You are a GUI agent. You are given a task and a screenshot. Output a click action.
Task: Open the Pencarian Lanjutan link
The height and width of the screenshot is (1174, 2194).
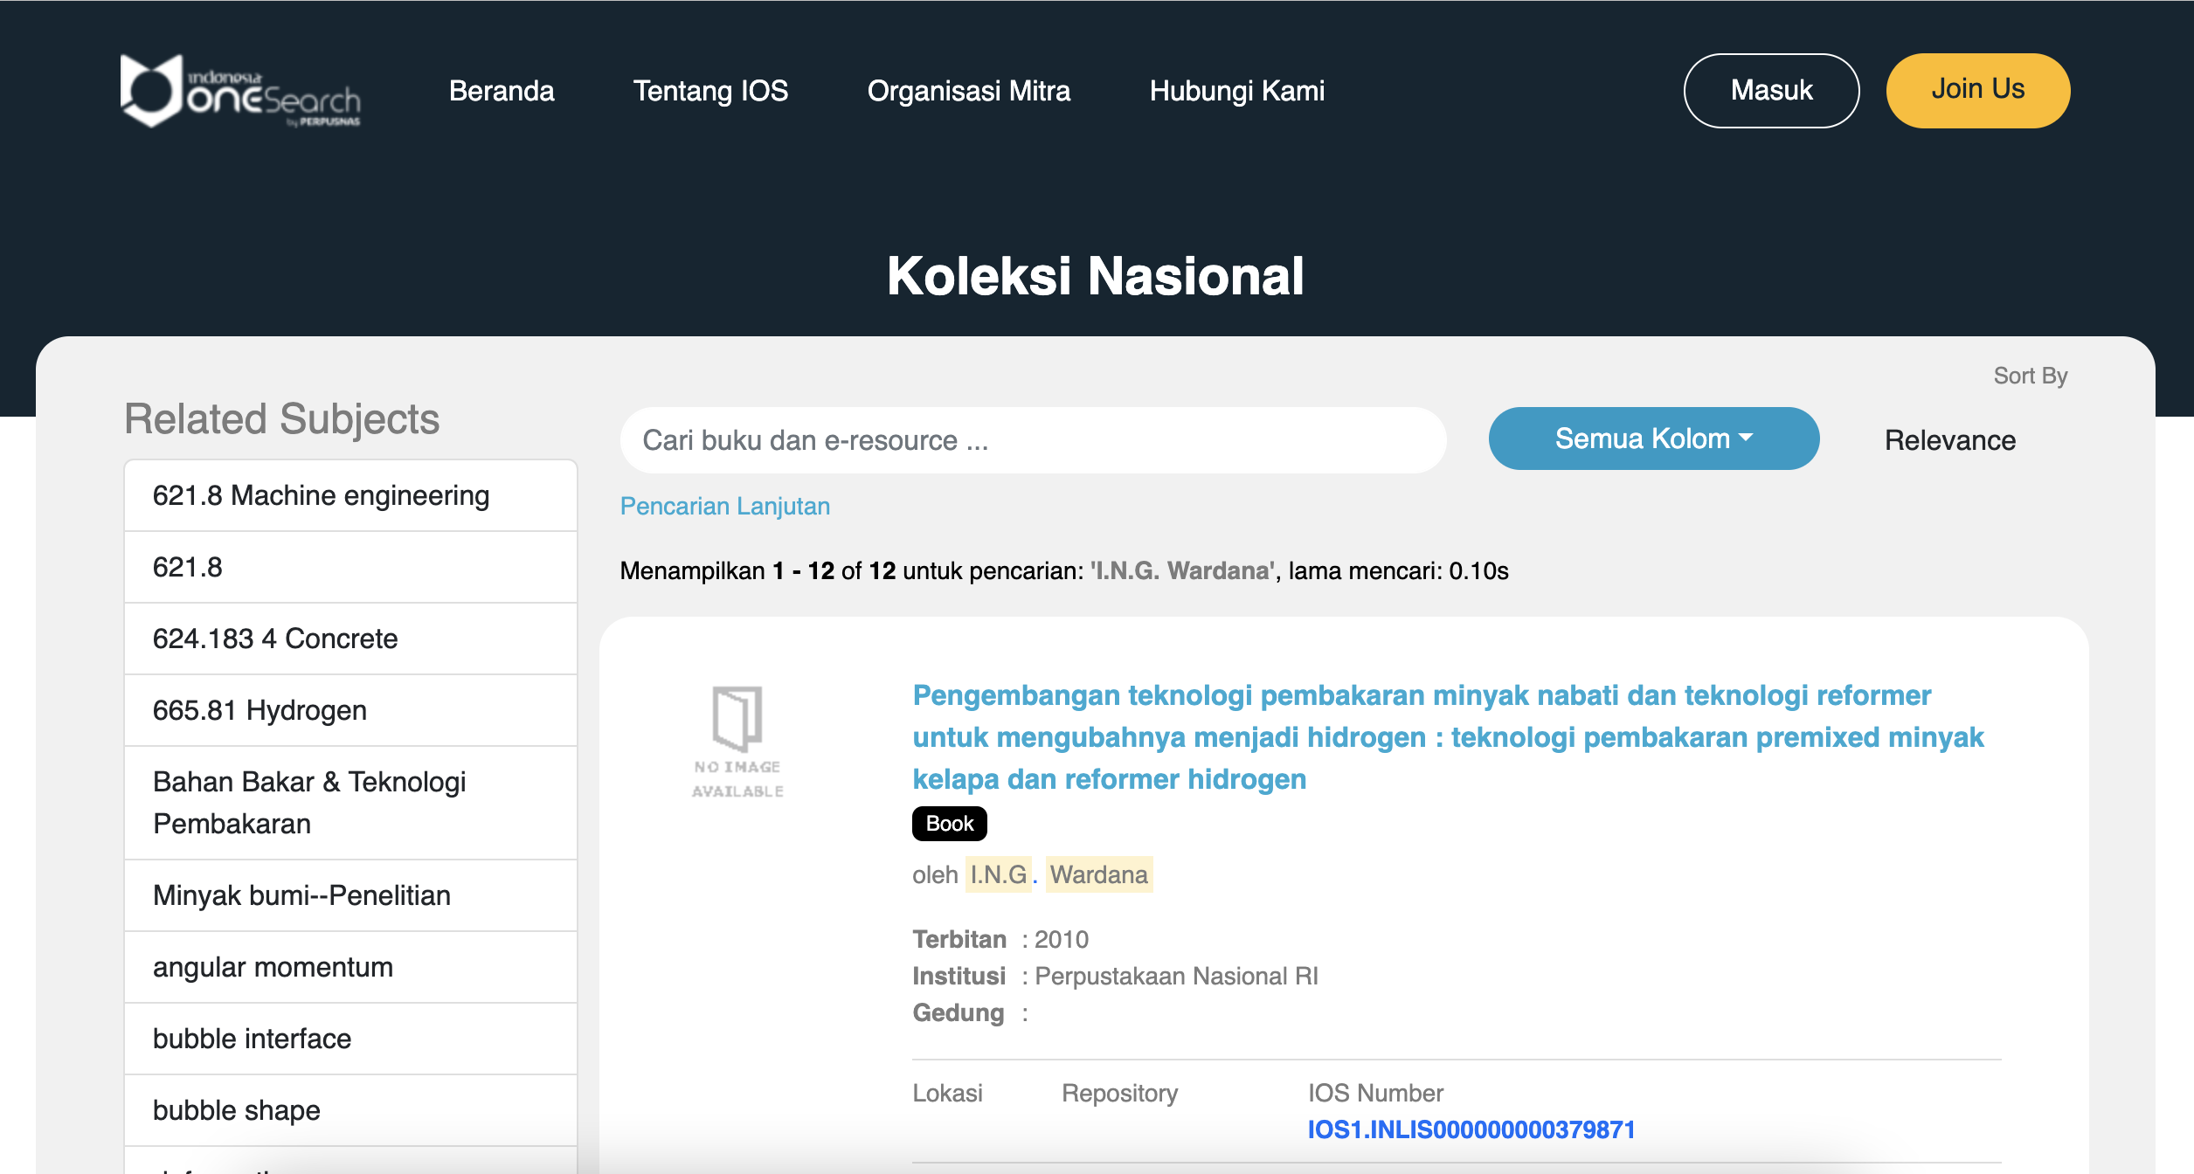click(x=724, y=506)
